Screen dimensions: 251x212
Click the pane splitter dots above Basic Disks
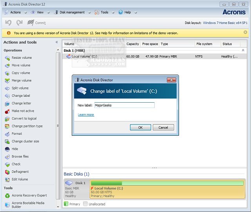[x=155, y=168]
